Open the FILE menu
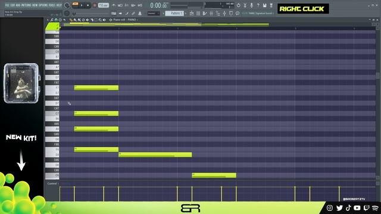Screen dimensions: 381x214 click(7, 5)
